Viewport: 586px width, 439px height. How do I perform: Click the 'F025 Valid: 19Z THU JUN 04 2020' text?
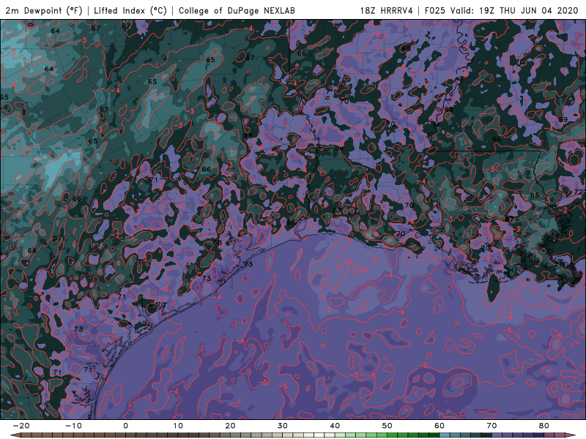pos(501,10)
